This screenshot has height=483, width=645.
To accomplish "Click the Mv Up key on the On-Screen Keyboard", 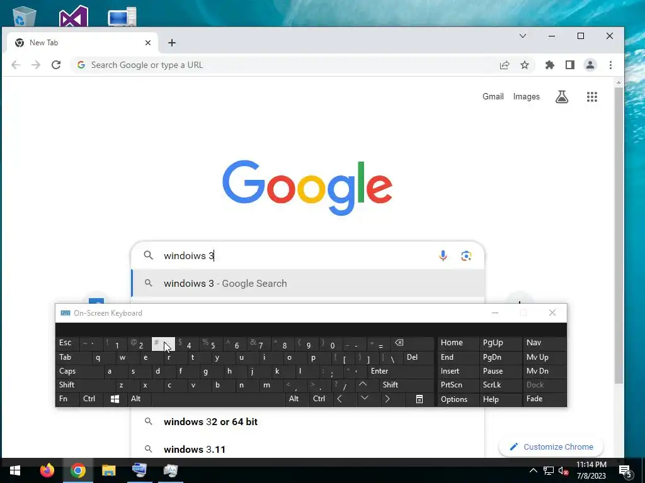I will click(x=545, y=357).
